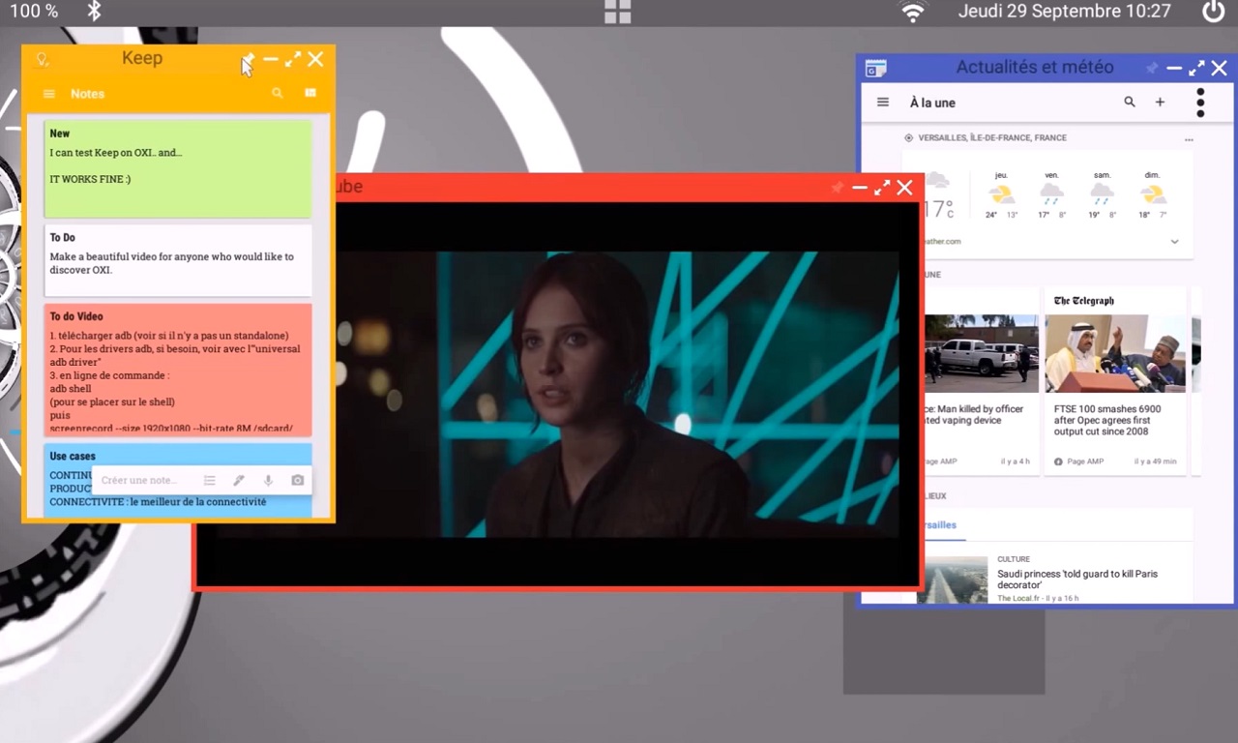Click the 'Keep' window title
Screen dimensions: 1238x743
(x=142, y=58)
